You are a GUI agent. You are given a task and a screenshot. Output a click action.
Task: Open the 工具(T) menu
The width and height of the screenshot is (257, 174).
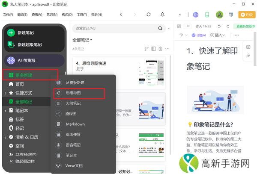(x=82, y=15)
